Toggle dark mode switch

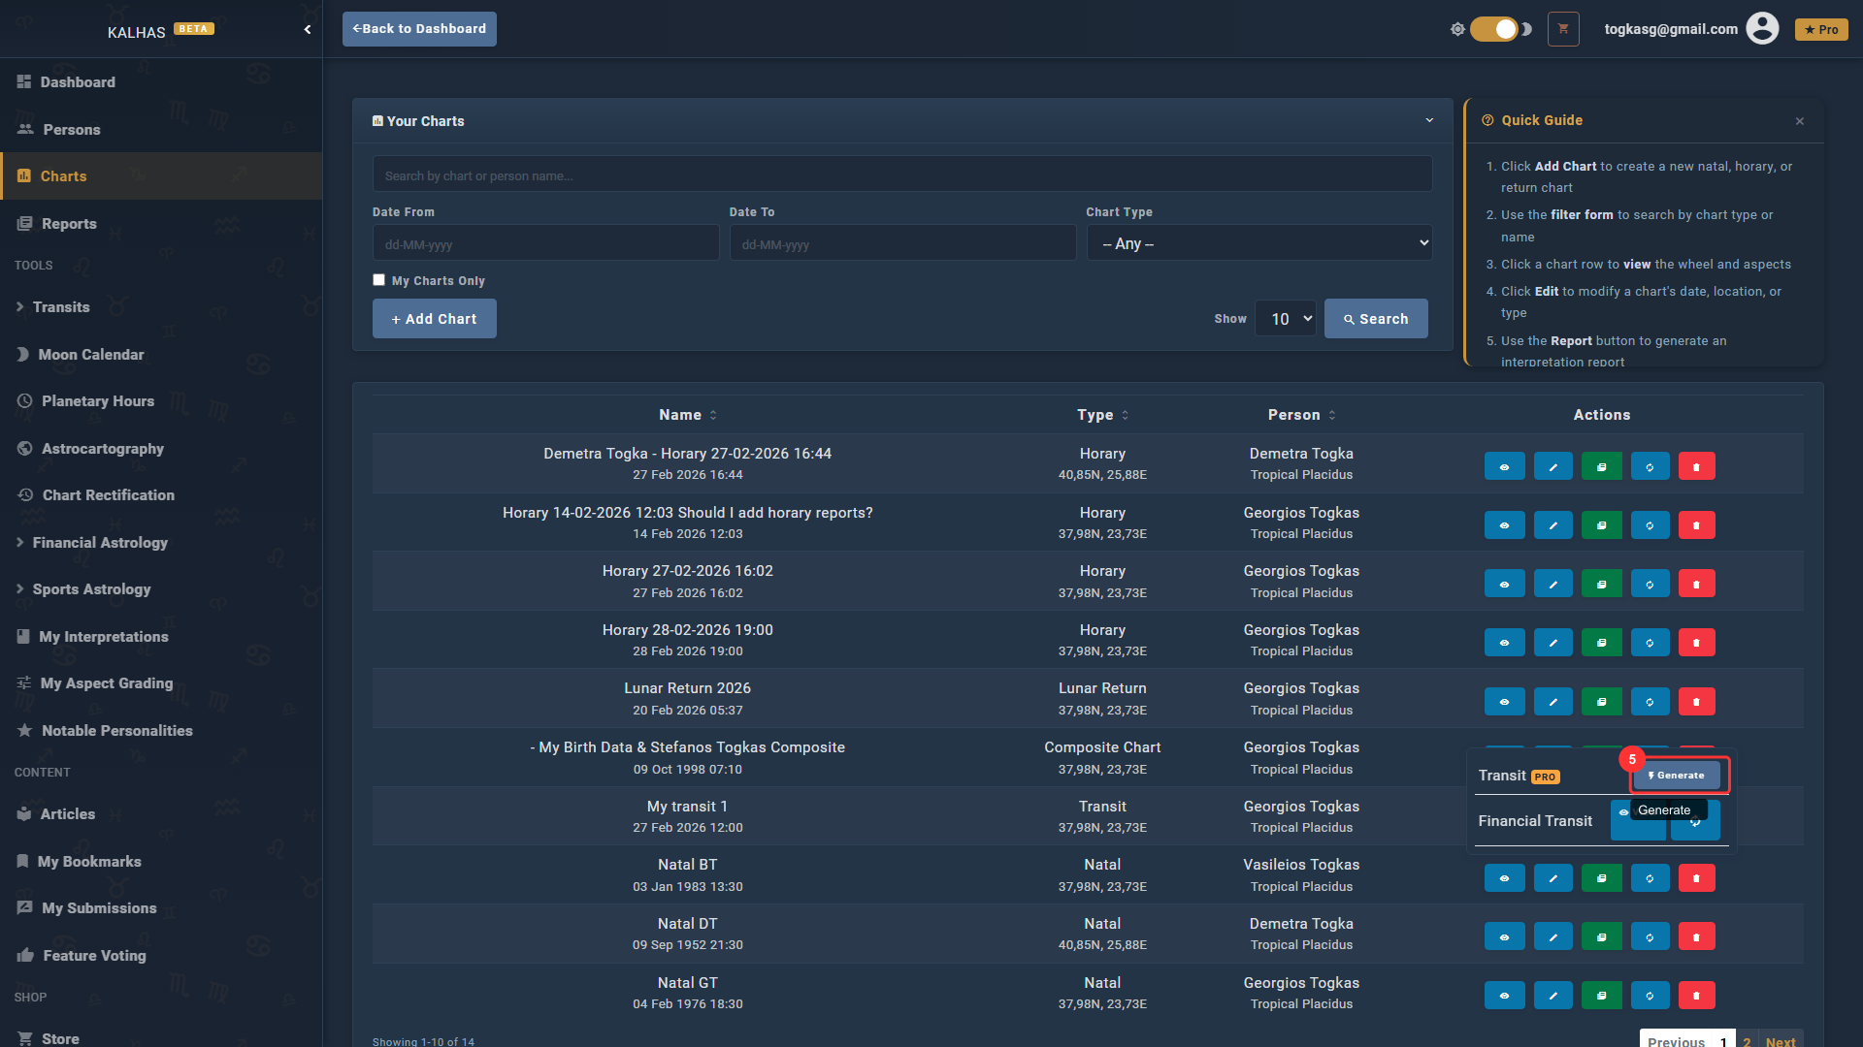point(1493,29)
